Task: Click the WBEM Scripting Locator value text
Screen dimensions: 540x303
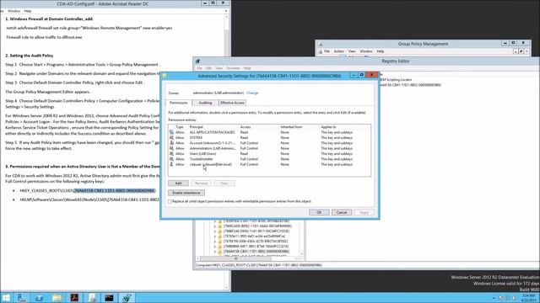Action: [396, 80]
